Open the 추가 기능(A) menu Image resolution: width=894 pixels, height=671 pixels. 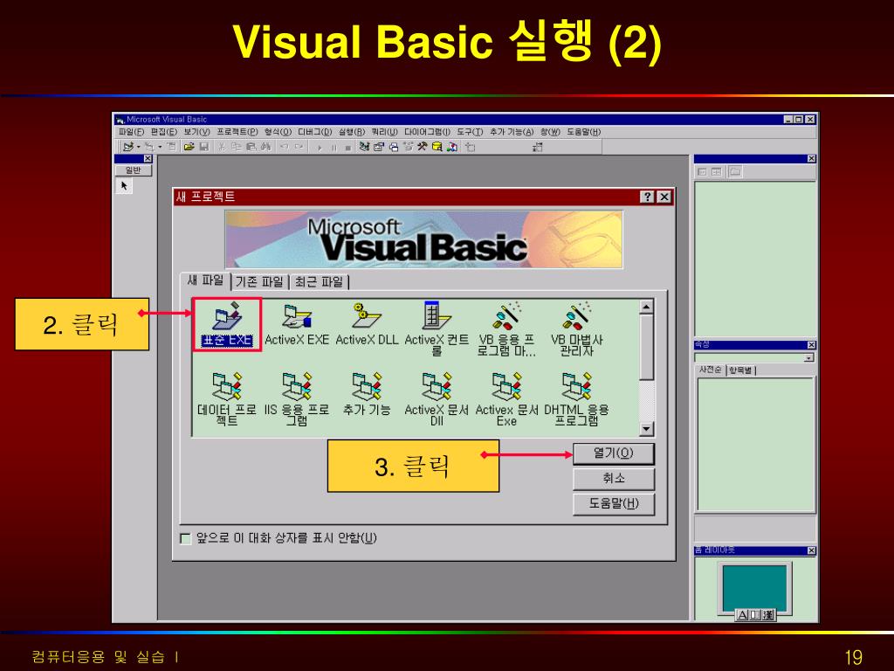pyautogui.click(x=512, y=132)
